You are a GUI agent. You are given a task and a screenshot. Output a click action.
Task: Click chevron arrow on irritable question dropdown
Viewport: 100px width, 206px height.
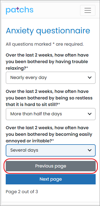pos(90,150)
